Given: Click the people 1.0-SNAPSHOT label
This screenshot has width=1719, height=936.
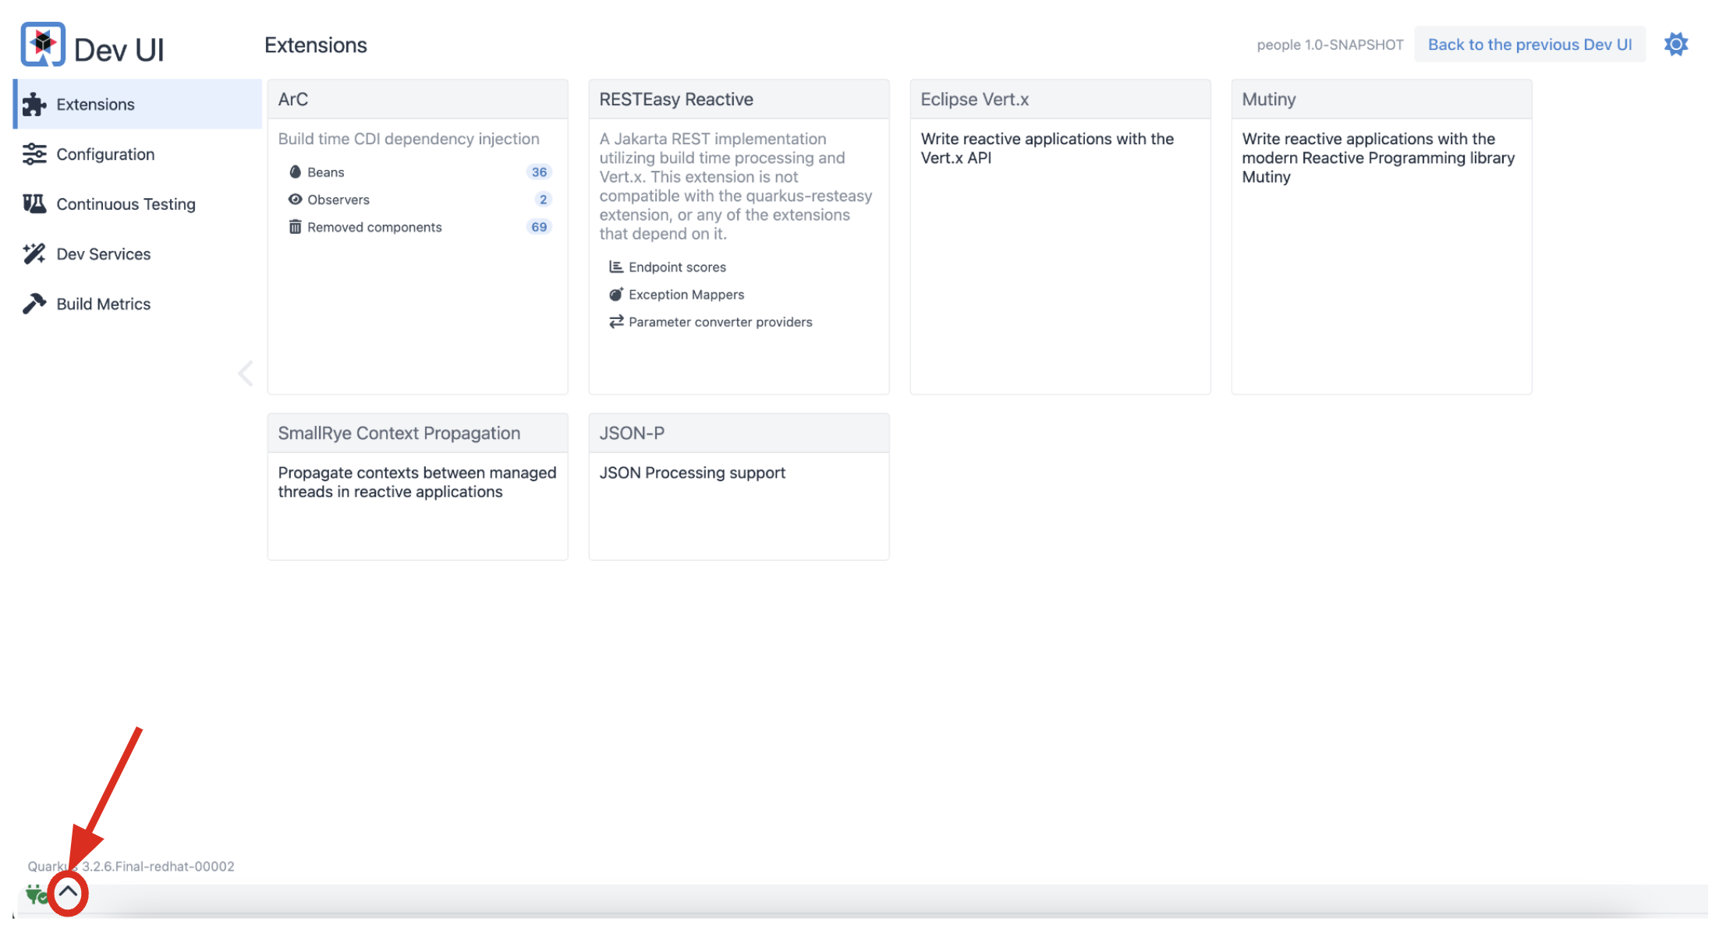Looking at the screenshot, I should (1330, 44).
